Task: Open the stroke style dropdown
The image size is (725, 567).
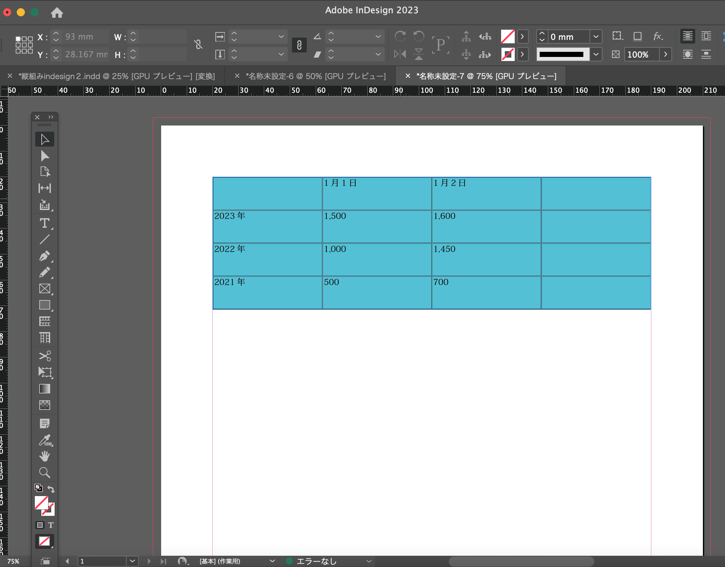Action: point(596,54)
